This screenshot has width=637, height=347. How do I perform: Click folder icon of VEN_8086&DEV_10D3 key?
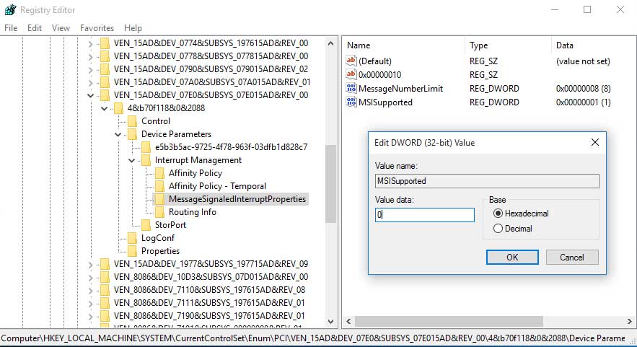pyautogui.click(x=105, y=277)
